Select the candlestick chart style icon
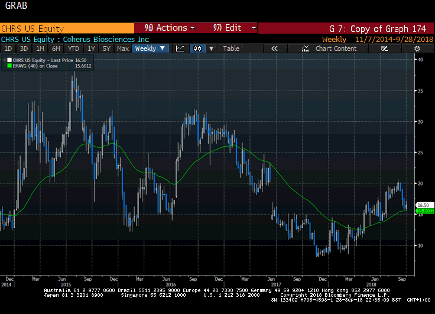The width and height of the screenshot is (435, 314). tap(197, 48)
